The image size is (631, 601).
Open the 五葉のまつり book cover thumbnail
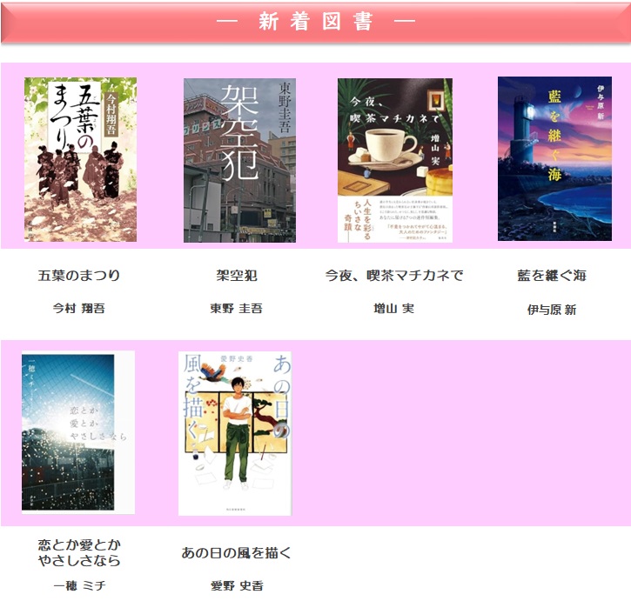[x=80, y=159]
